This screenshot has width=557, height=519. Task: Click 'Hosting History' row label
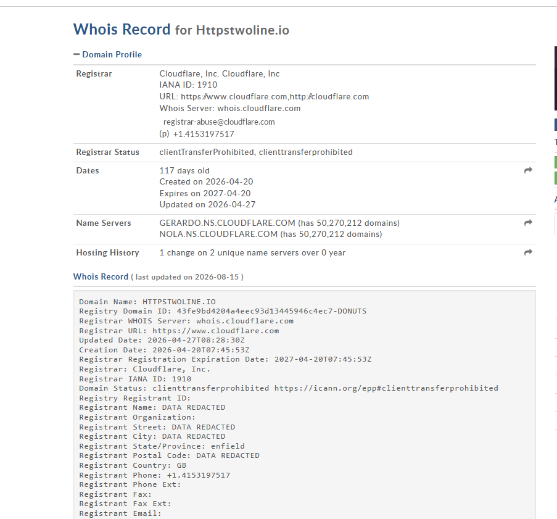[107, 253]
